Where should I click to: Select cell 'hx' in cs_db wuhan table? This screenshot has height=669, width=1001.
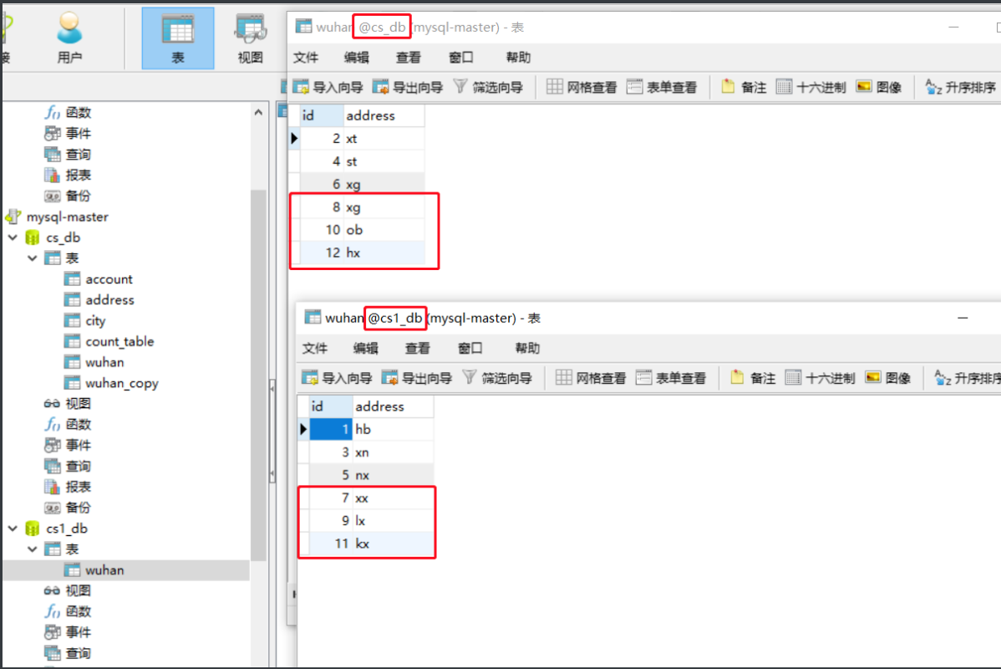tap(384, 253)
